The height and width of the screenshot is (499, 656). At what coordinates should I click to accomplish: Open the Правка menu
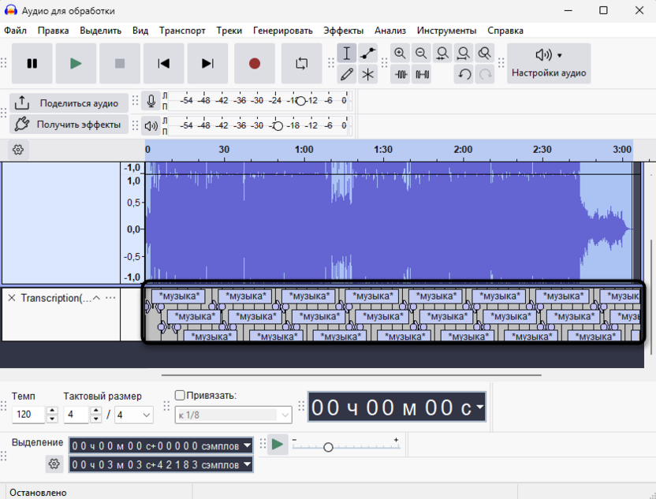[x=53, y=31]
